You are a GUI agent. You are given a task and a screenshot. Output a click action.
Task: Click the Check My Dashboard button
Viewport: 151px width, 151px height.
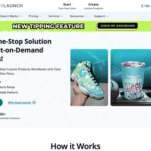(117, 26)
